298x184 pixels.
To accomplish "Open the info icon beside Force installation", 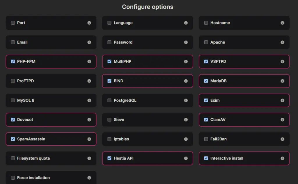I will (89, 178).
